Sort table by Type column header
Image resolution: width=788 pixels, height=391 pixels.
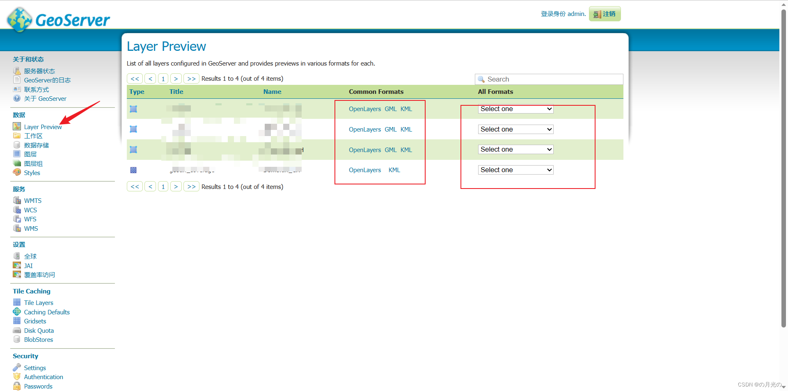[x=137, y=92]
